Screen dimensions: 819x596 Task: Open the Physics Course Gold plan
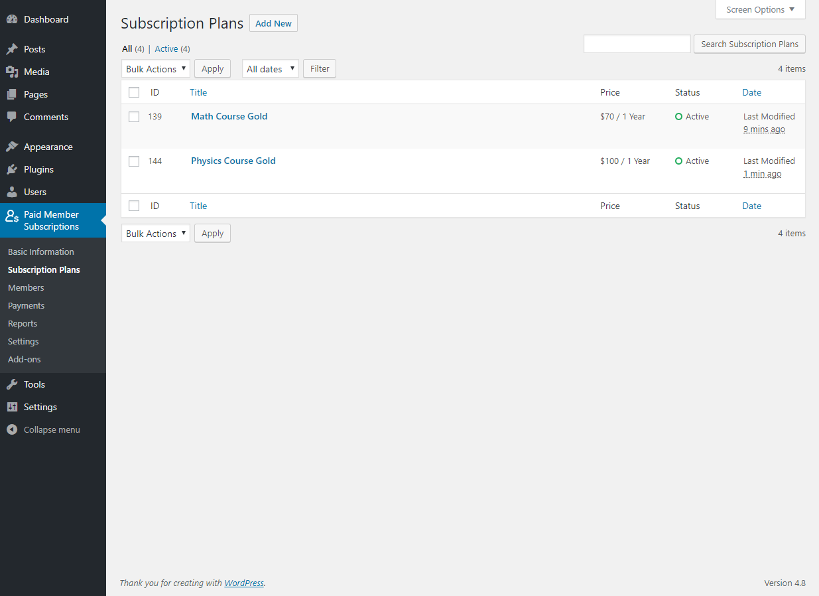click(x=233, y=161)
